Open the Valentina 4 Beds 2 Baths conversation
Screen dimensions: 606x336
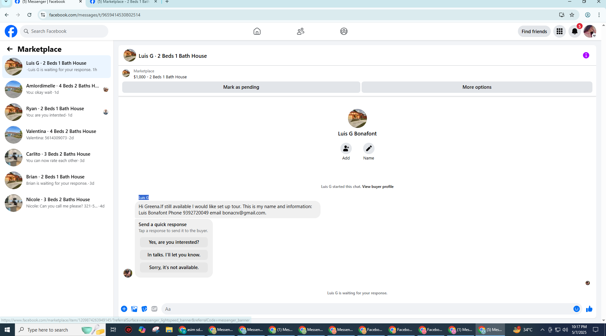click(57, 135)
